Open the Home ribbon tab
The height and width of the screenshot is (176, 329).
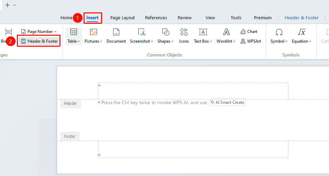click(x=66, y=18)
